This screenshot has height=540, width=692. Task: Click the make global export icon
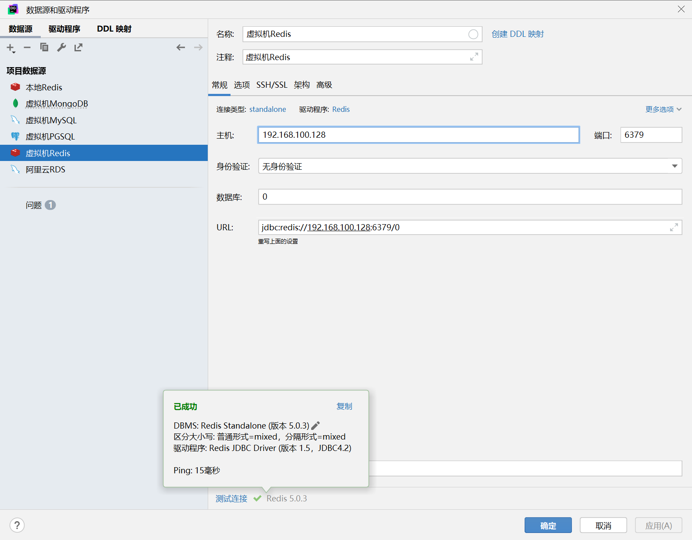tap(78, 47)
